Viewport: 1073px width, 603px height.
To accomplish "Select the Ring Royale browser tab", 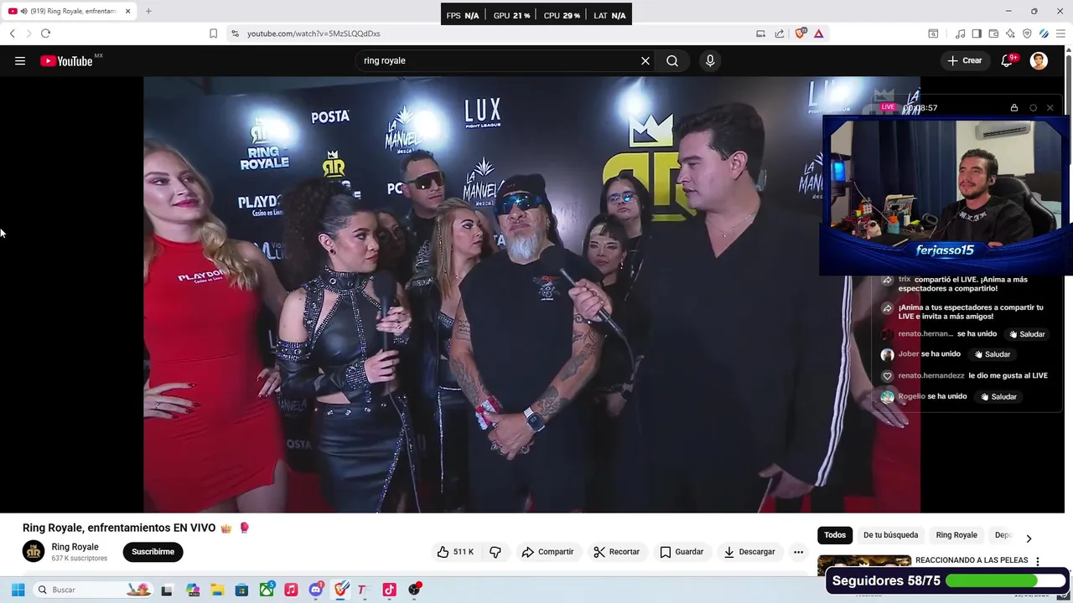I will click(69, 11).
